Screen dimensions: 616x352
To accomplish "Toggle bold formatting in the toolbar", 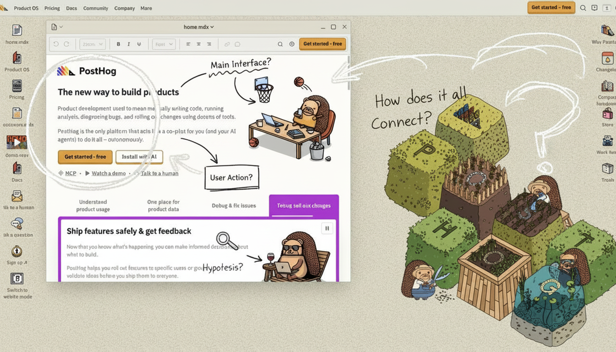I will pos(118,44).
